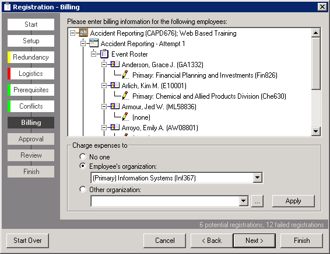This screenshot has height=254, width=330.
Task: Open the Approval wizard step
Action: point(31,139)
